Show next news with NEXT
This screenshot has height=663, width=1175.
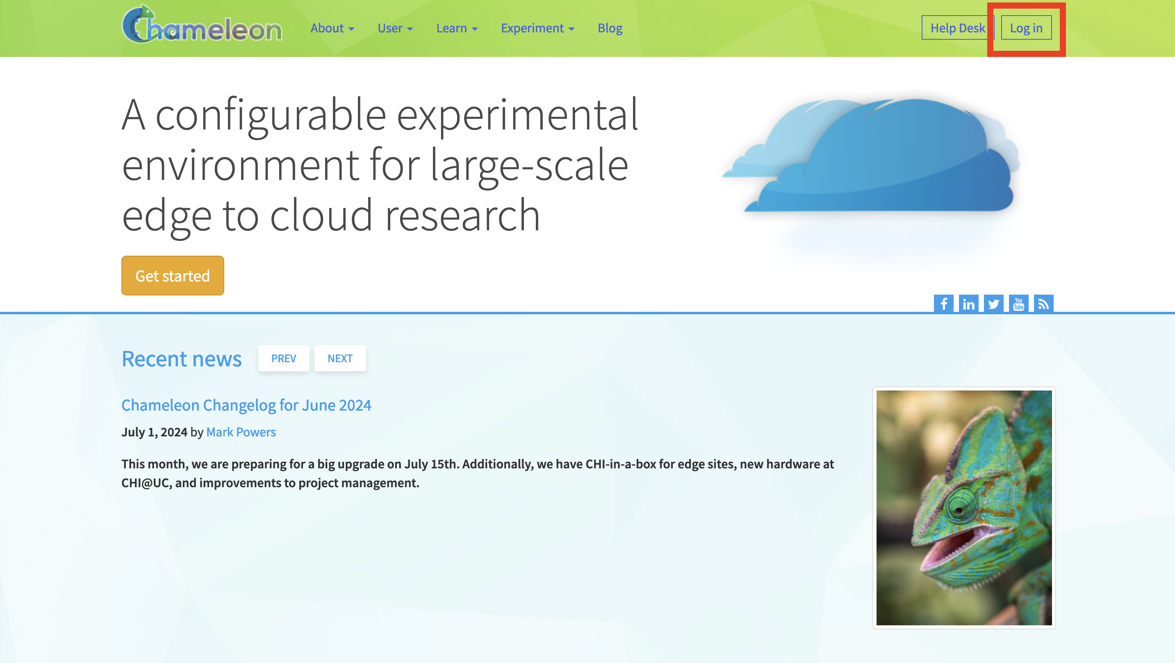coord(340,359)
